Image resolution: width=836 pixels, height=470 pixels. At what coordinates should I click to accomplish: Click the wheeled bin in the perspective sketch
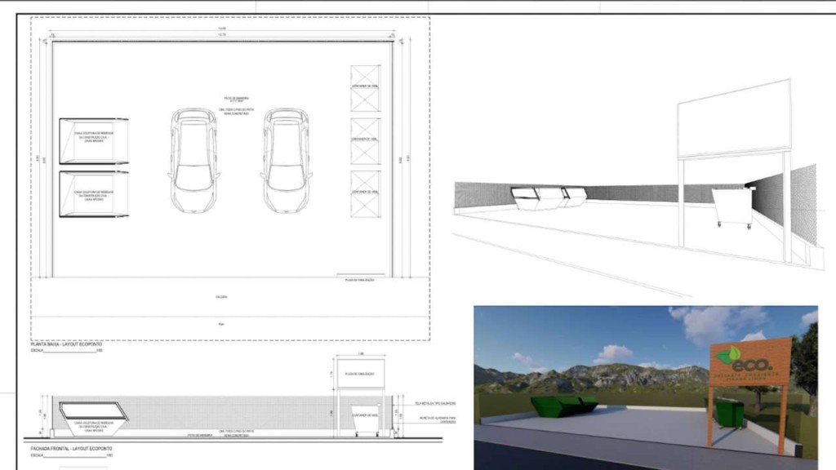[731, 206]
